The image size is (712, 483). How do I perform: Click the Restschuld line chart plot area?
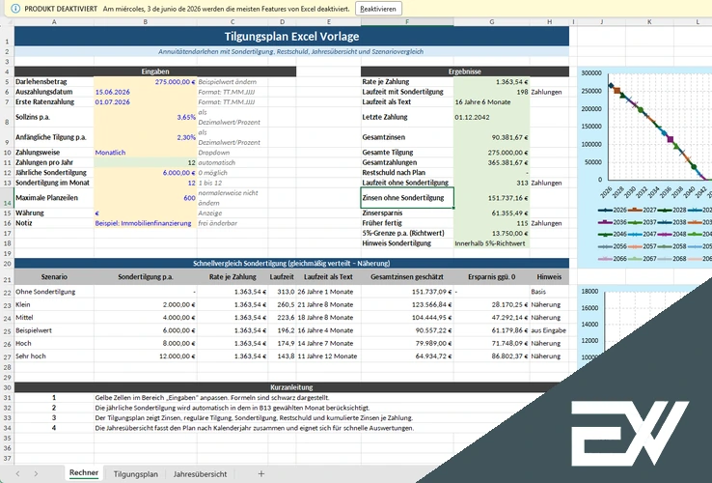click(x=658, y=127)
